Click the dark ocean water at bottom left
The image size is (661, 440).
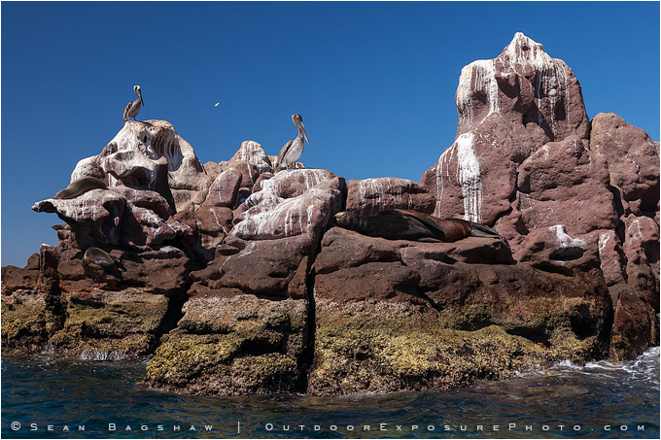pyautogui.click(x=58, y=393)
